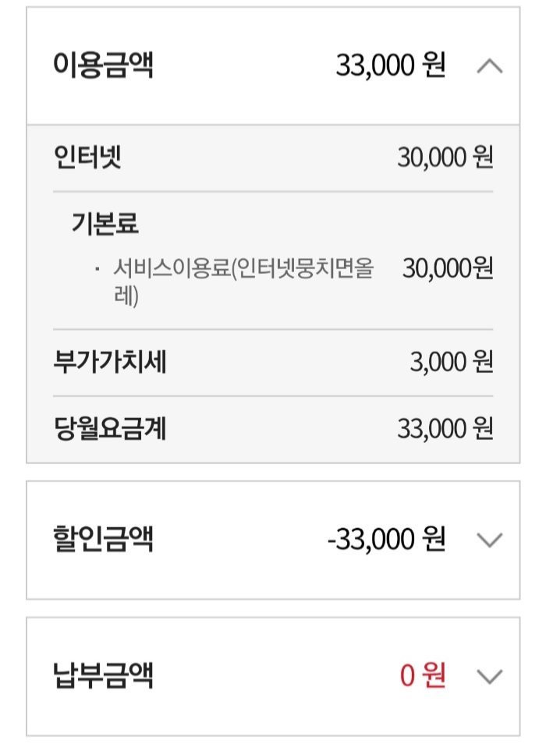Expand the 납부금액 section chevron
This screenshot has width=546, height=744.
pyautogui.click(x=489, y=676)
